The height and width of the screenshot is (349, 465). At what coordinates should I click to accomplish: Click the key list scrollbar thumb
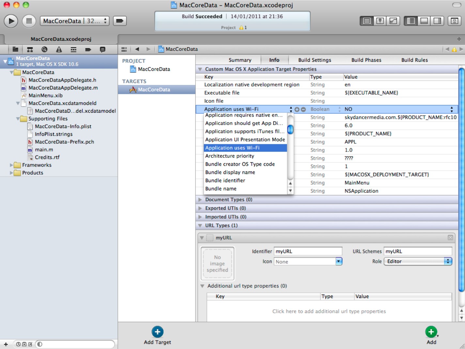click(290, 130)
